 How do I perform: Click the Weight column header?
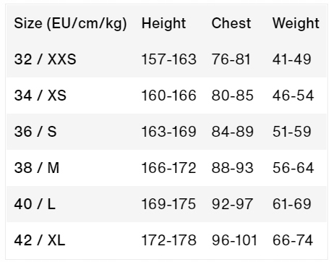tap(296, 23)
